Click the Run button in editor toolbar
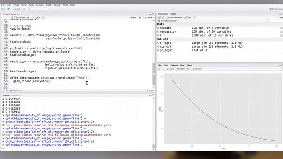This screenshot has width=283, height=159. click(134, 18)
